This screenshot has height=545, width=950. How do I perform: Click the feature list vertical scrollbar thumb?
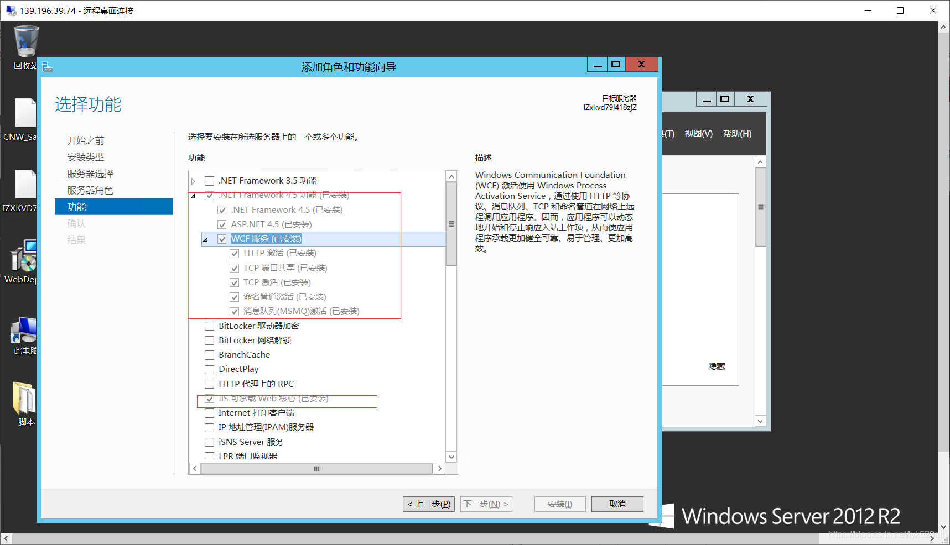tap(451, 224)
